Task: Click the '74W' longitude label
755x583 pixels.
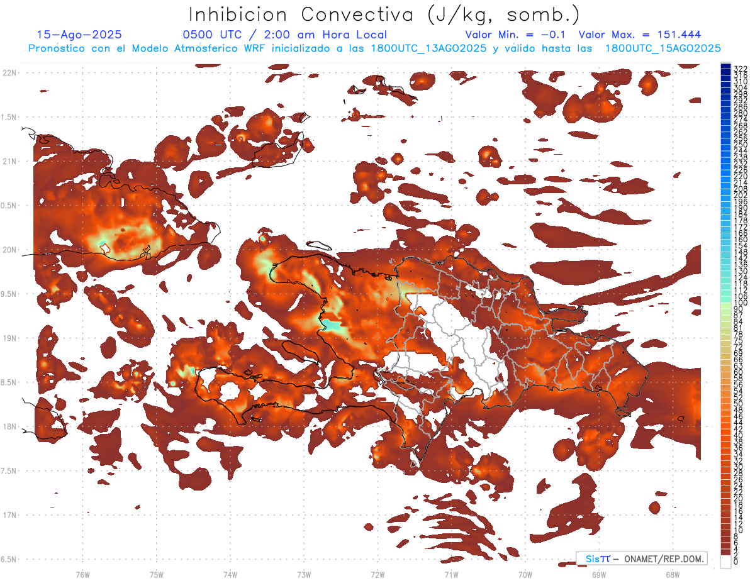Action: (x=230, y=574)
